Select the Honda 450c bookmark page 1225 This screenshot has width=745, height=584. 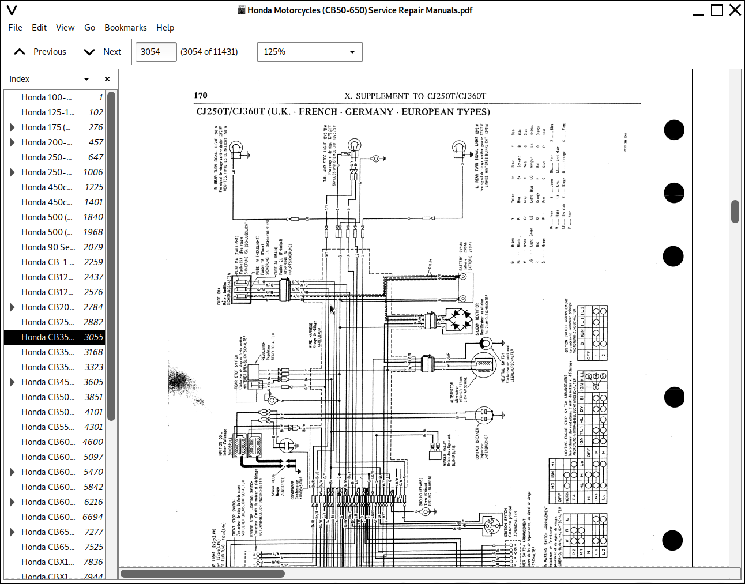click(x=55, y=187)
